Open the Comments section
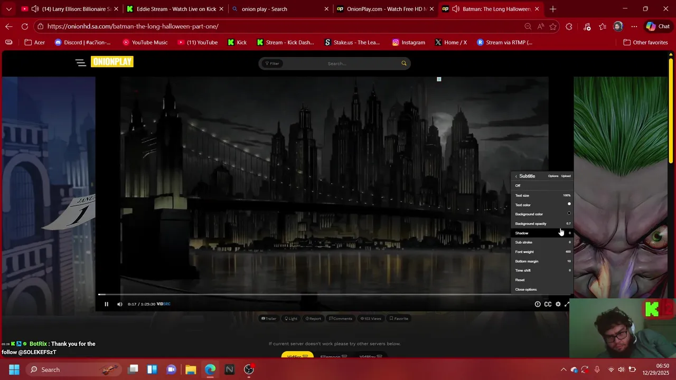676x380 pixels. pos(341,319)
